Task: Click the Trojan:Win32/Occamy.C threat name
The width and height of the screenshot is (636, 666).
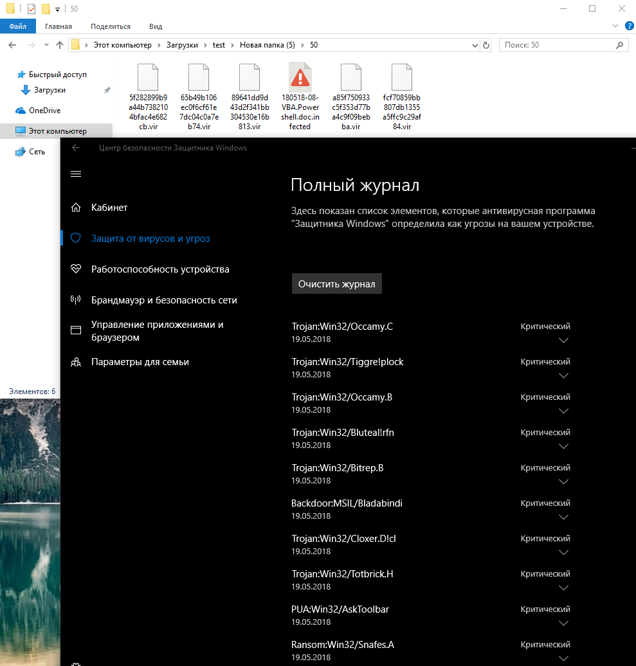Action: pos(342,327)
